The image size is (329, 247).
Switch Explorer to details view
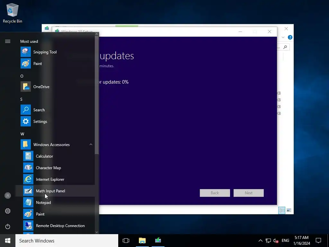(x=282, y=210)
